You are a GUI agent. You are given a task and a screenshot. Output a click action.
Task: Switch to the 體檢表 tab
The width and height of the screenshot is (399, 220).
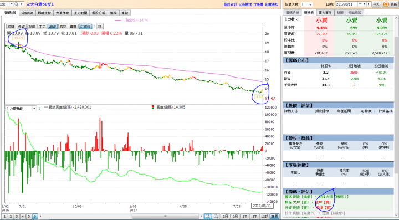pos(309,12)
